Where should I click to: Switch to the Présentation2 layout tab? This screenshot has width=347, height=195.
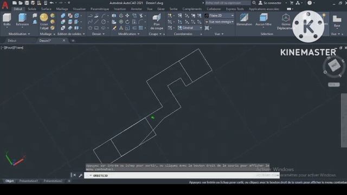pos(53,181)
